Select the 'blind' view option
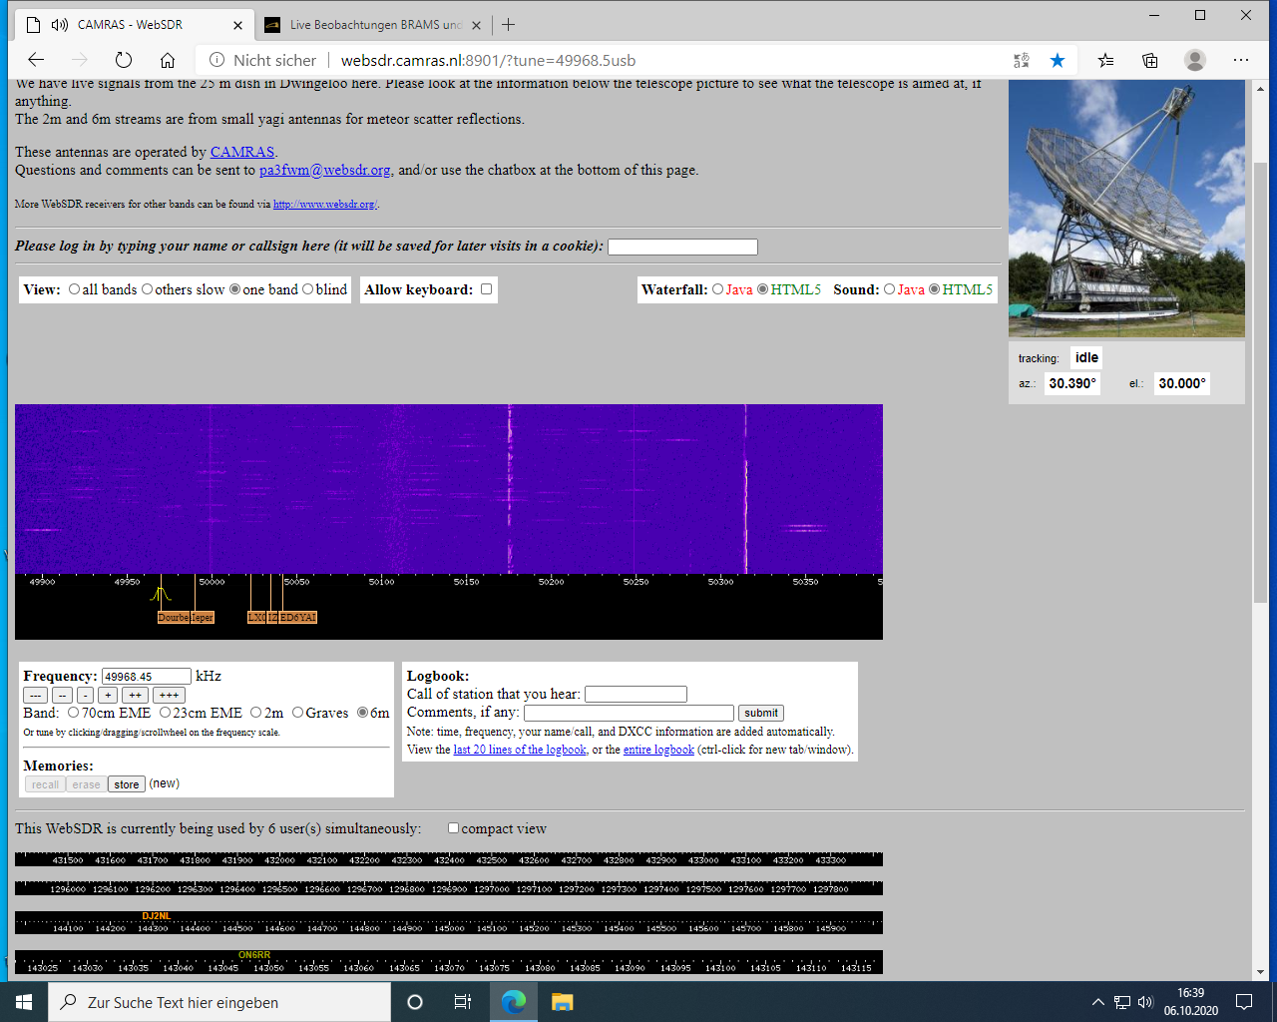 coord(307,289)
